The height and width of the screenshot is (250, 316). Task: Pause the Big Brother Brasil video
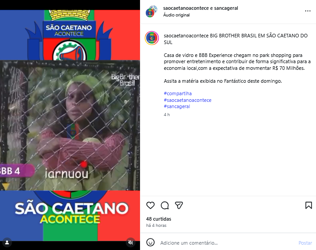[70, 125]
